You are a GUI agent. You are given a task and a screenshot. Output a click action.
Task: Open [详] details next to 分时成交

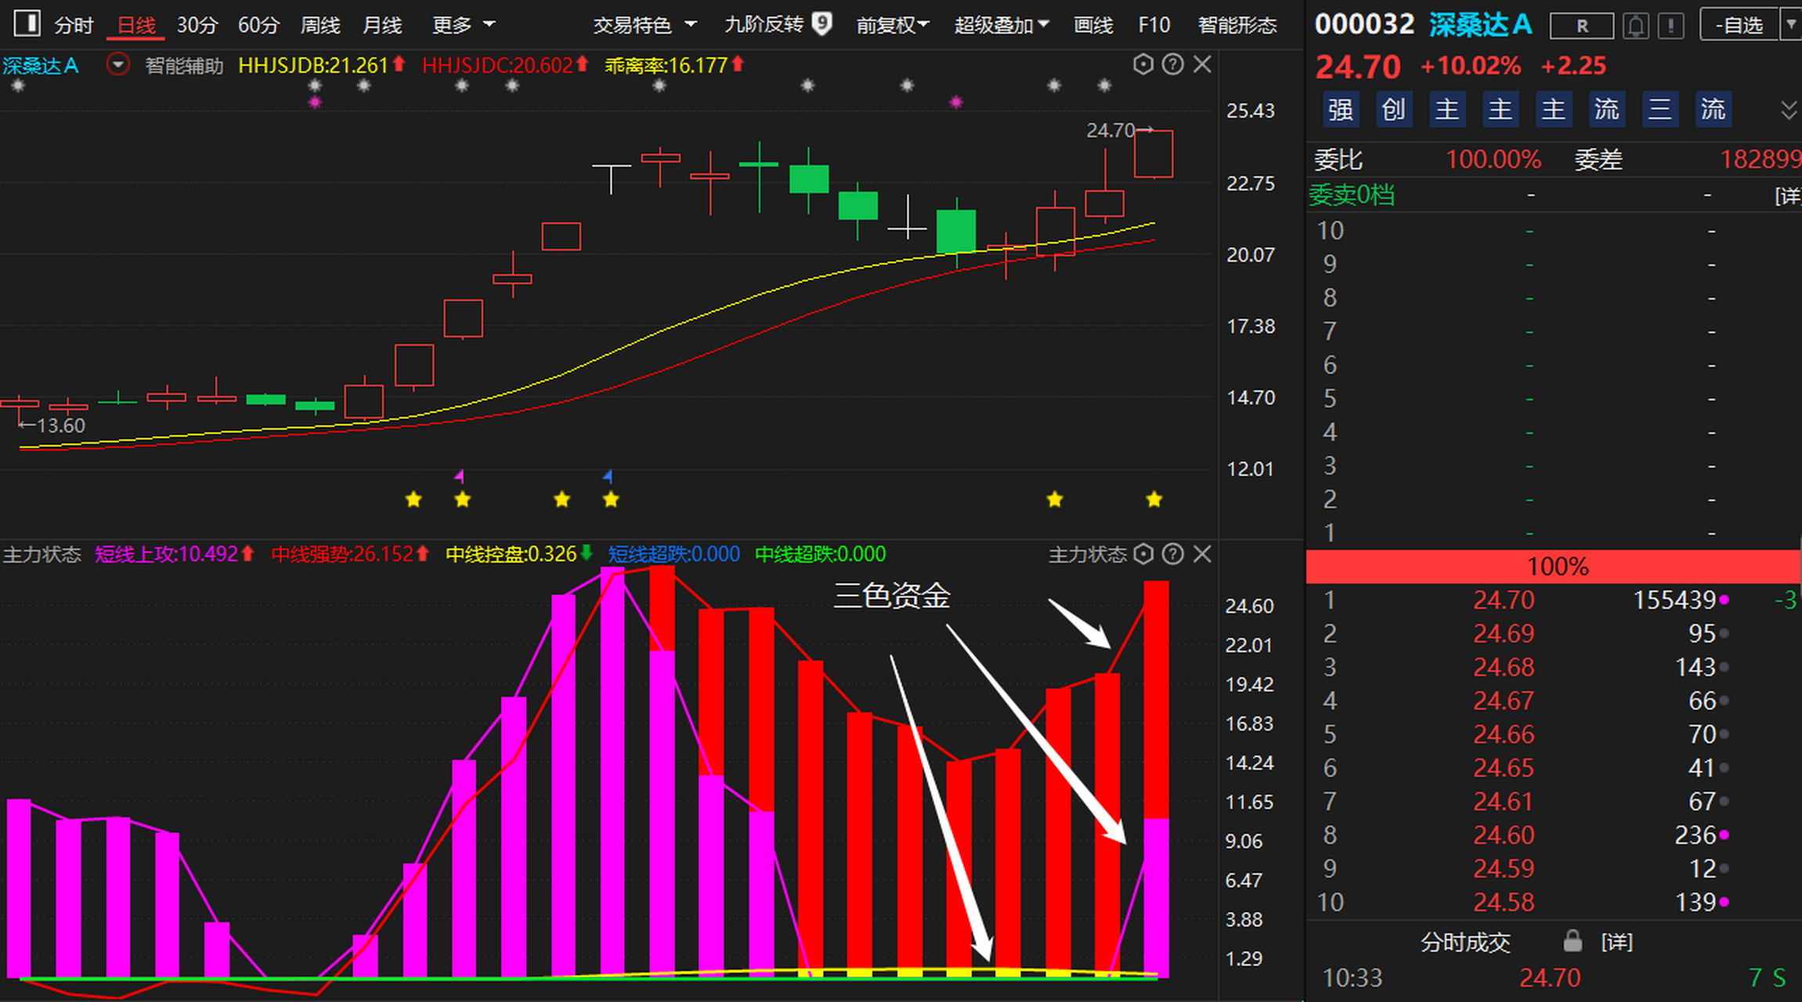(1617, 942)
